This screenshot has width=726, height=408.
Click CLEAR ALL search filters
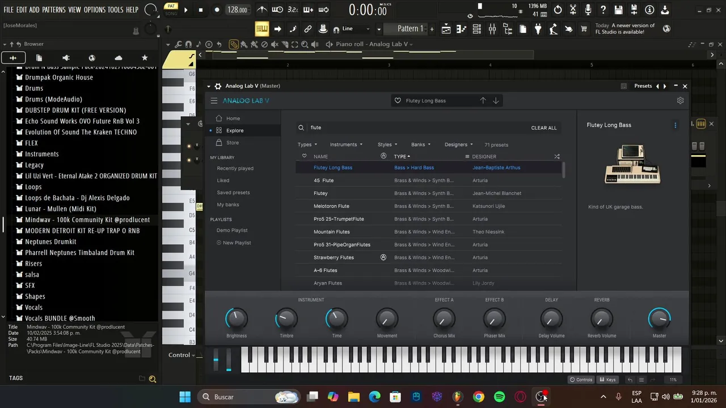(544, 128)
